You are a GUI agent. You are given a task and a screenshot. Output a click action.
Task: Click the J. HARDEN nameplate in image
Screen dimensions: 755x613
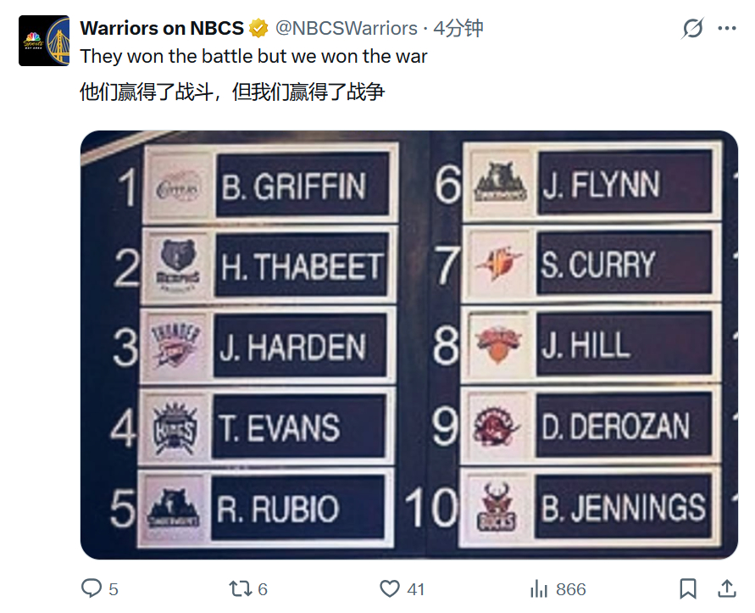pos(299,347)
